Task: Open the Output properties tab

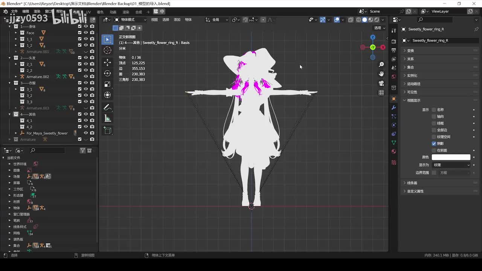Action: click(394, 50)
